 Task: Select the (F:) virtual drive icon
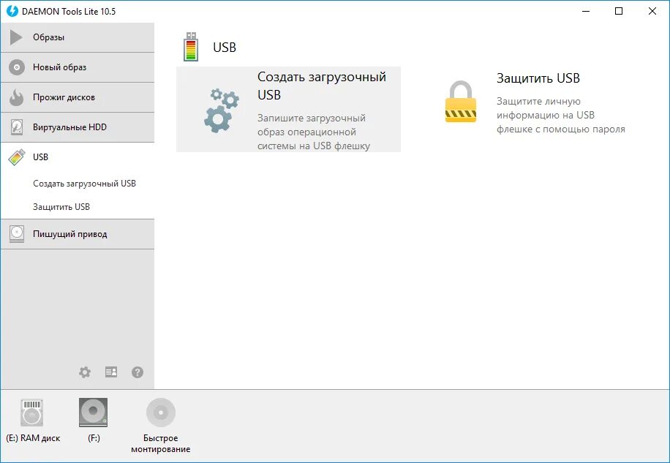[x=93, y=413]
